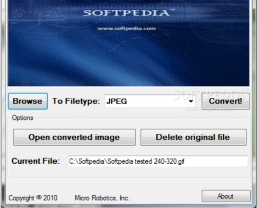
Task: Click the Current File path field
Action: tap(157, 161)
